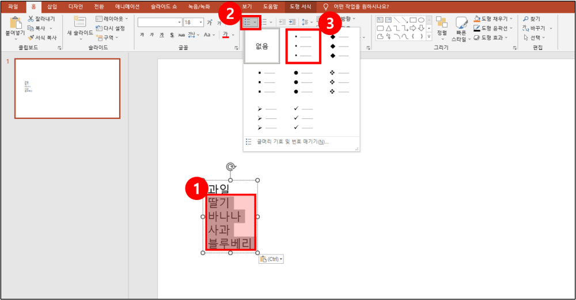The image size is (576, 300).
Task: Select the oval shape in shapes gallery
Action: (422, 20)
